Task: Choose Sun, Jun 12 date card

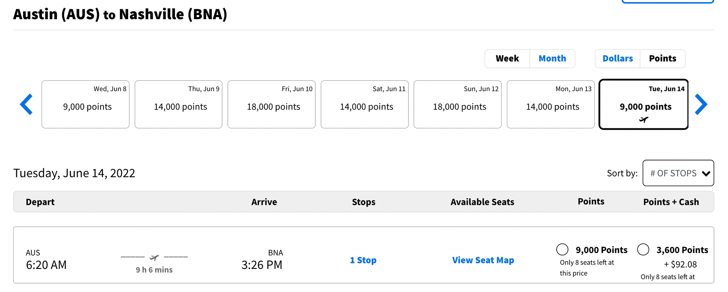Action: click(x=457, y=105)
